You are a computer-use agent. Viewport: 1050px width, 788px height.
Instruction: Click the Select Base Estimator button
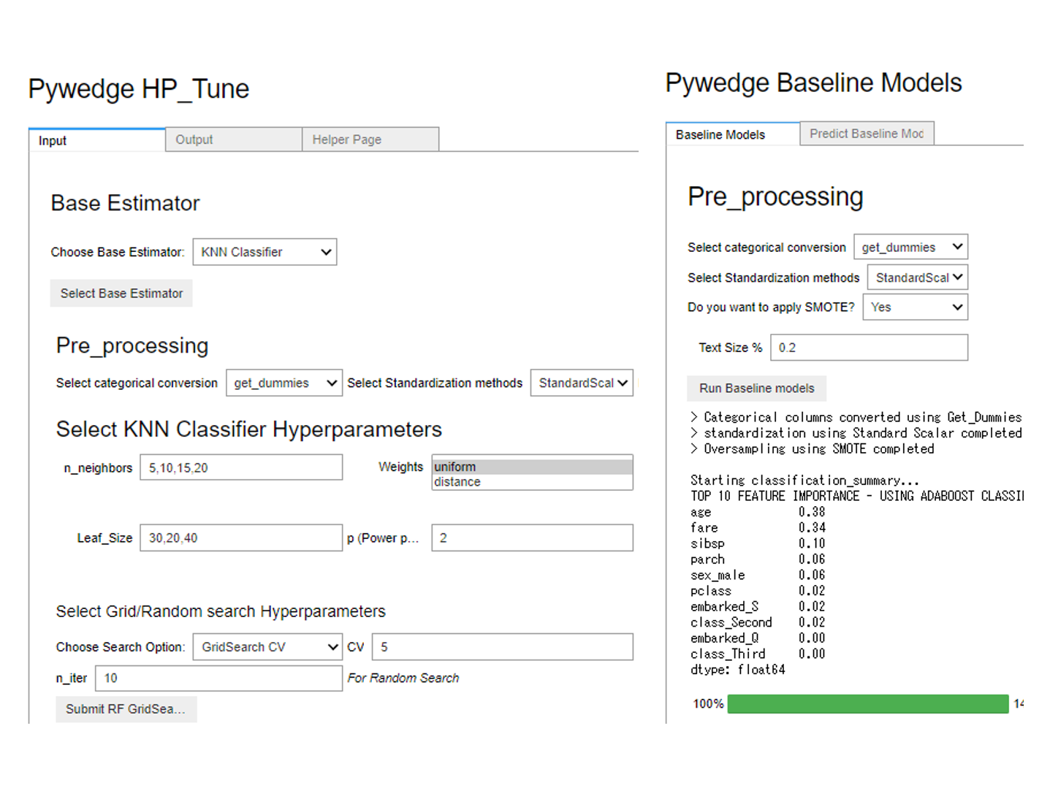(x=121, y=294)
